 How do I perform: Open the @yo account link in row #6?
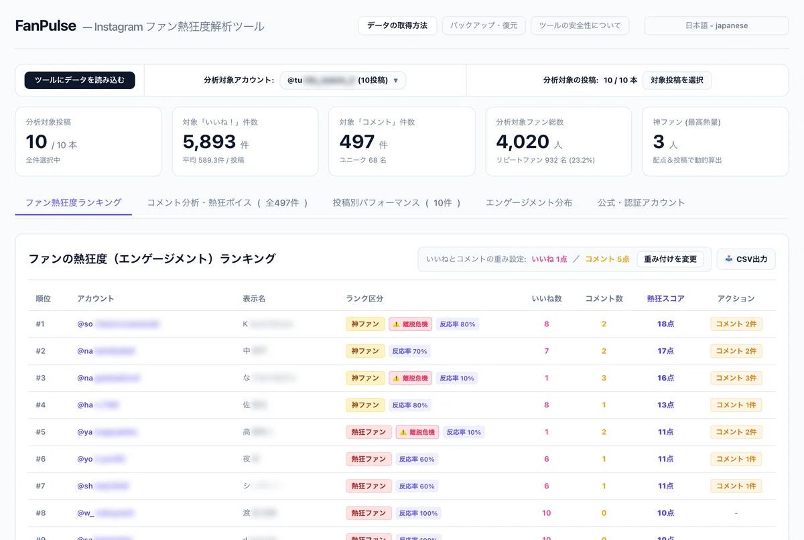point(101,459)
